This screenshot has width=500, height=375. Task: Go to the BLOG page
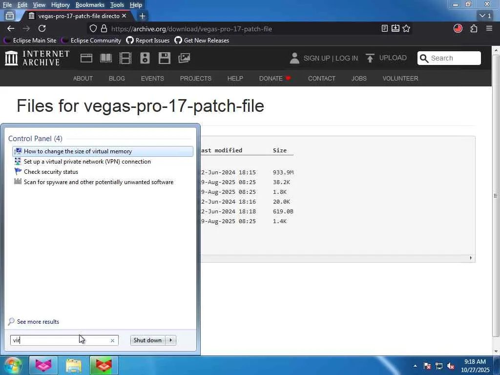click(117, 79)
